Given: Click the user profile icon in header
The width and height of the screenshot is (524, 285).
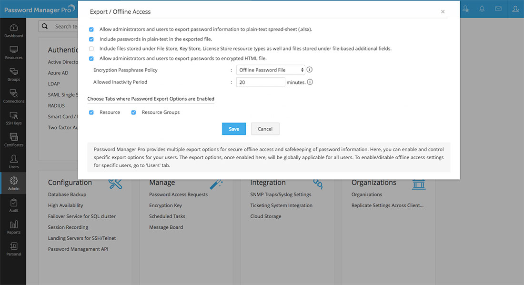Looking at the screenshot, I should (x=515, y=9).
